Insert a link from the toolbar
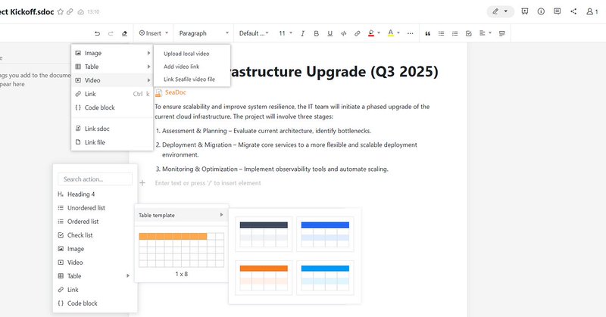This screenshot has width=606, height=317. click(357, 33)
